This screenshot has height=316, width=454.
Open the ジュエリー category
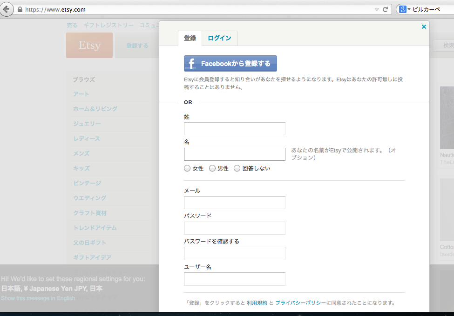[87, 124]
